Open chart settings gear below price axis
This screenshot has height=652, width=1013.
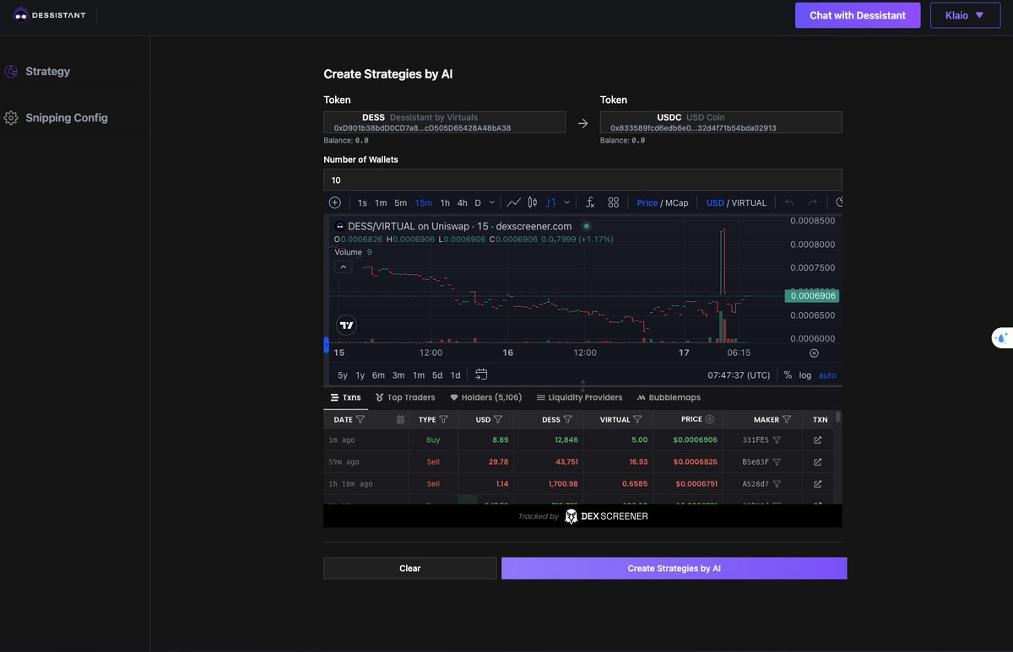[x=814, y=353]
